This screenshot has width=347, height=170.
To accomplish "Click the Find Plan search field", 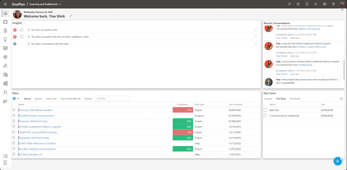I will click(112, 99).
